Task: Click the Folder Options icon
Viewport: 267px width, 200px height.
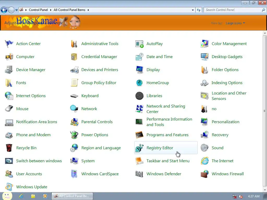Action: click(204, 70)
